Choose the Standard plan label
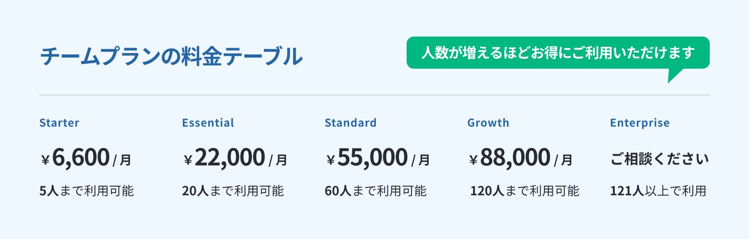 tap(350, 123)
